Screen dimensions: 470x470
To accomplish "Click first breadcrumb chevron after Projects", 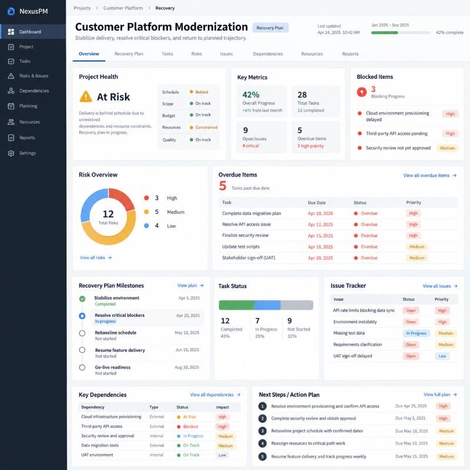I will (97, 8).
